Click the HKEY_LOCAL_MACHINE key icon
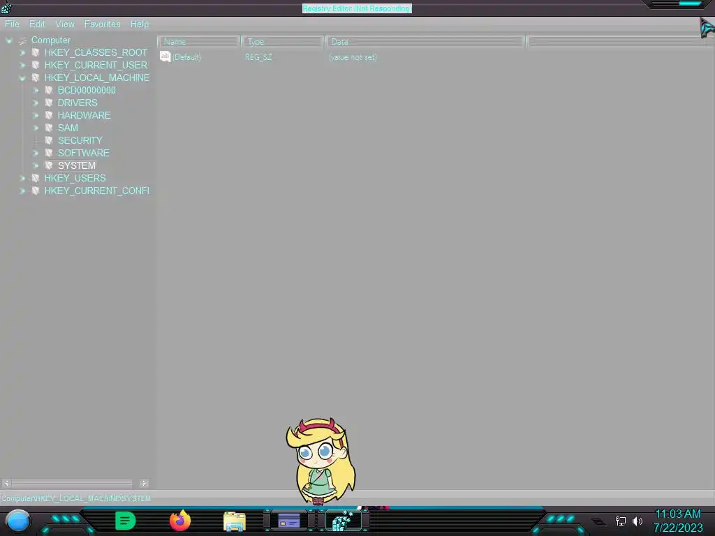Screen dimensions: 715x536 coord(35,77)
